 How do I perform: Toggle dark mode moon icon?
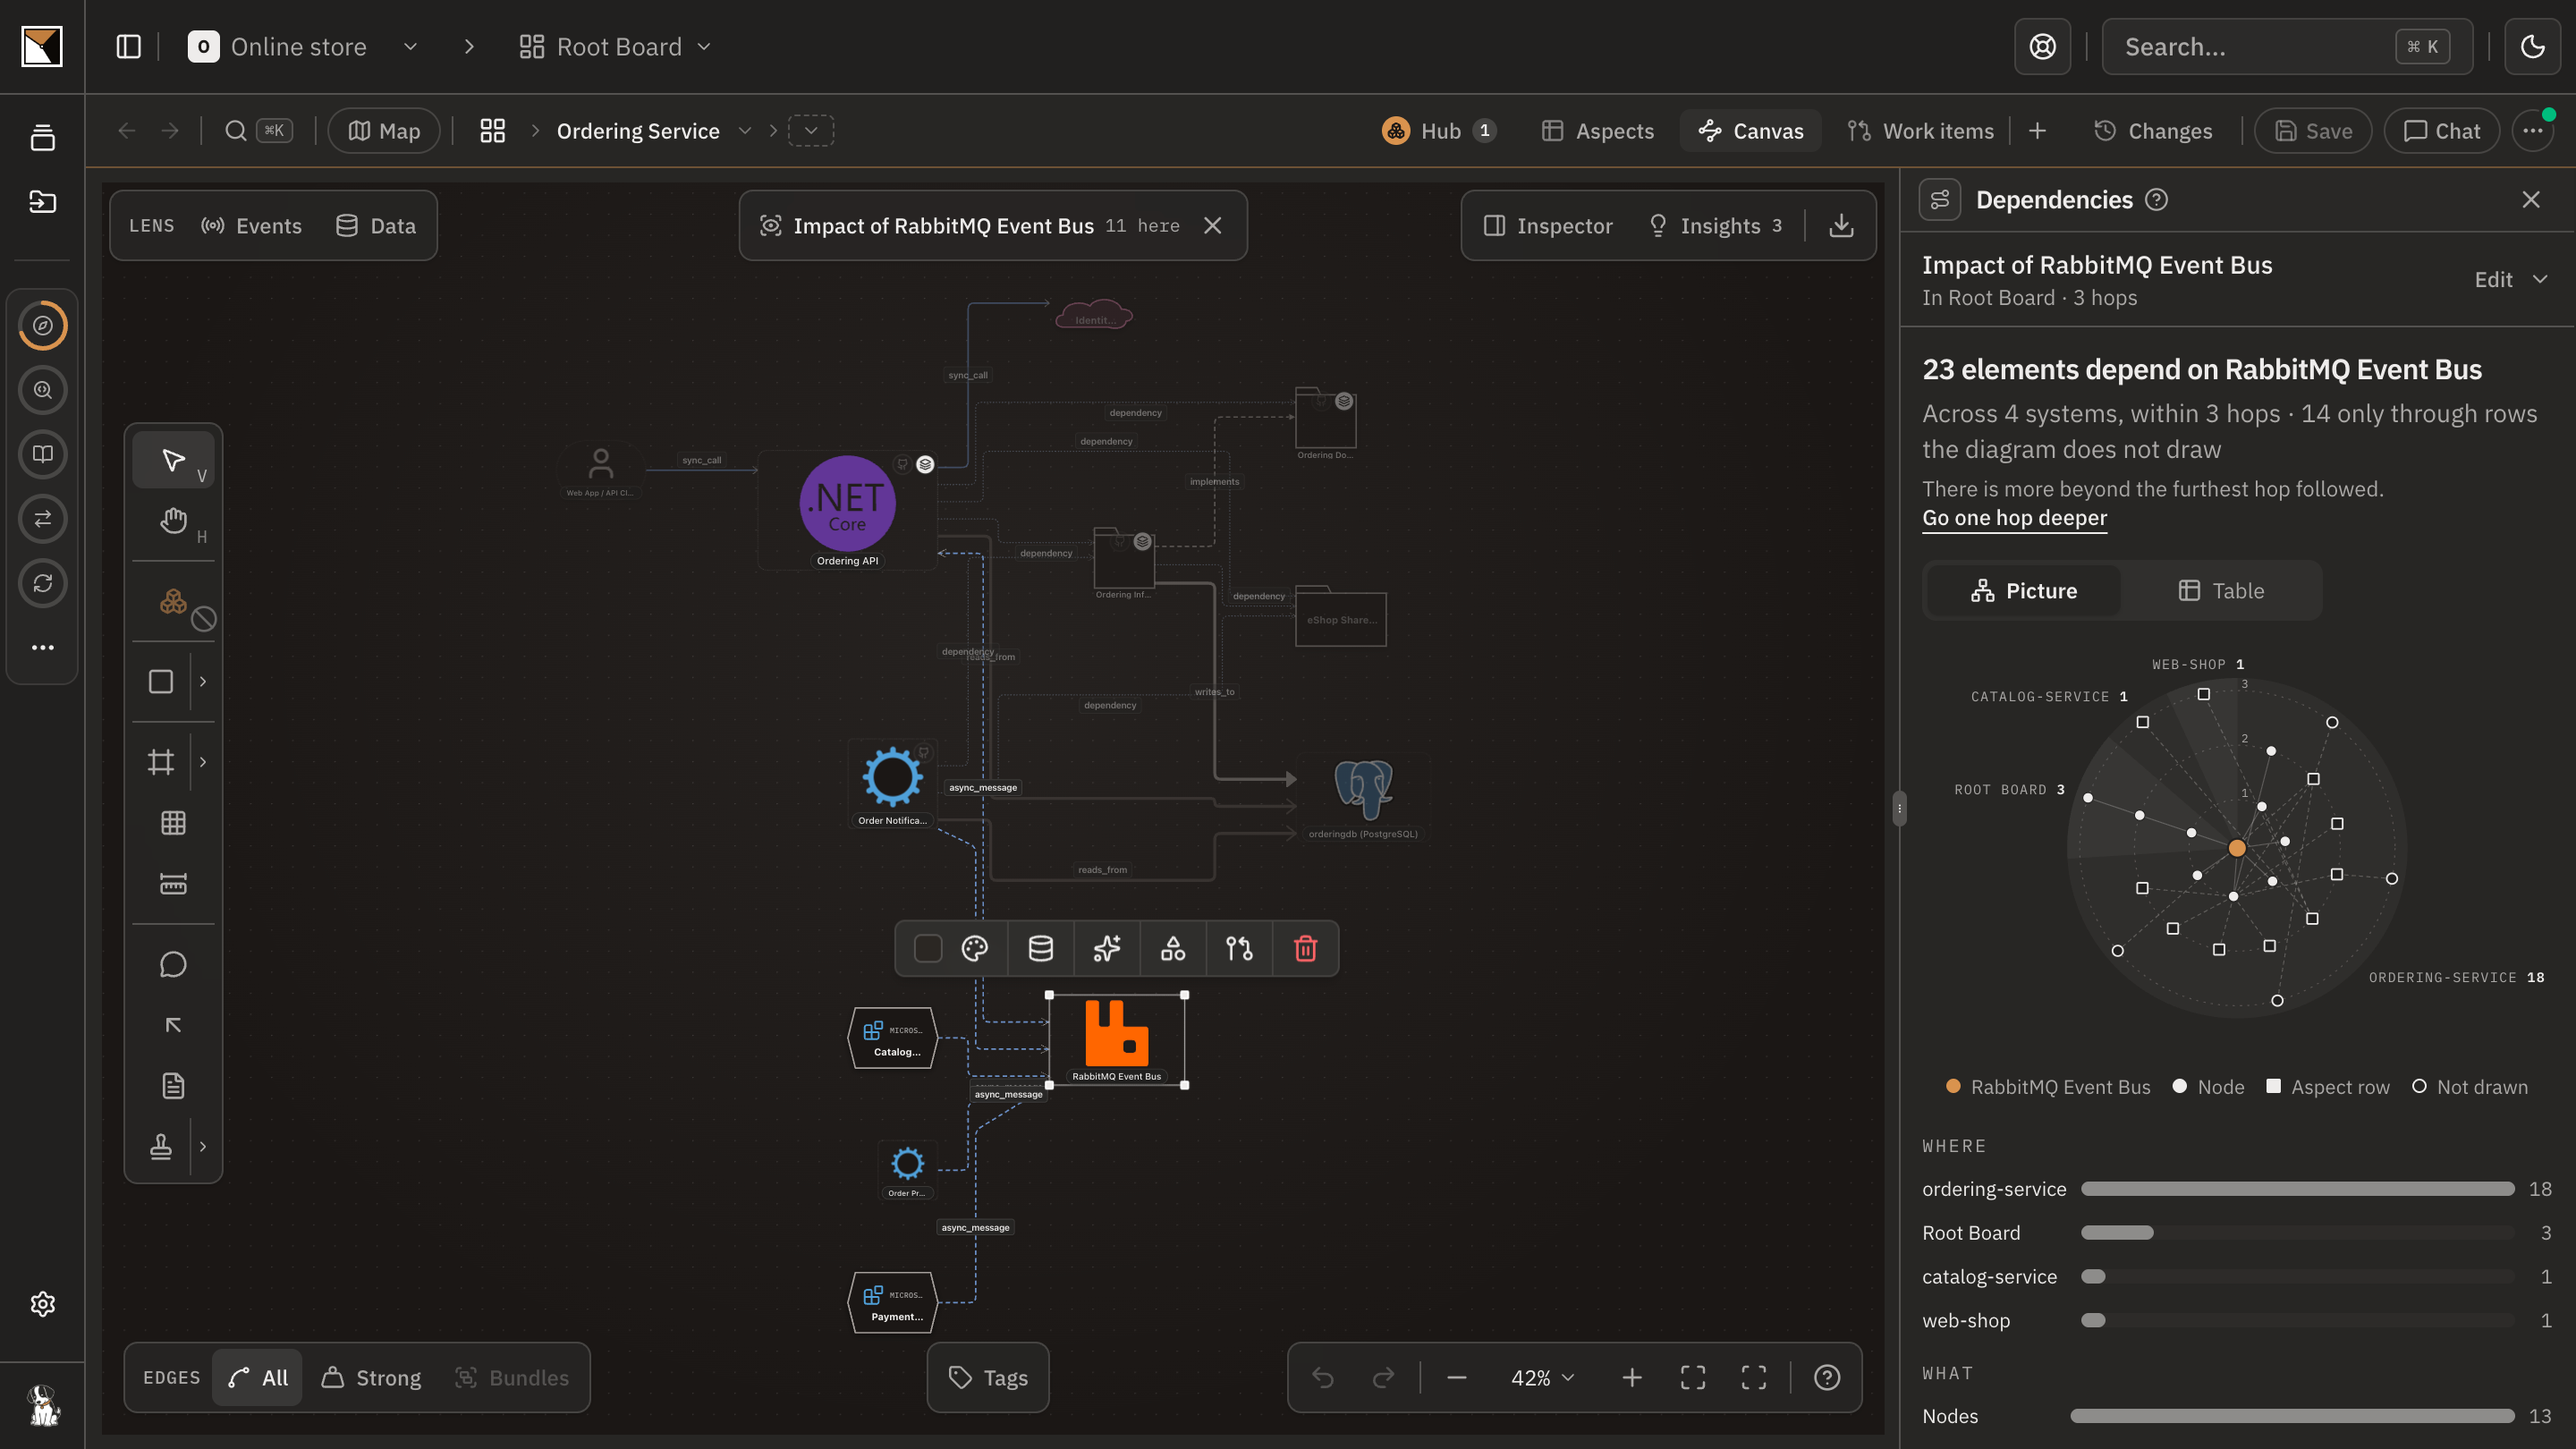2532,46
